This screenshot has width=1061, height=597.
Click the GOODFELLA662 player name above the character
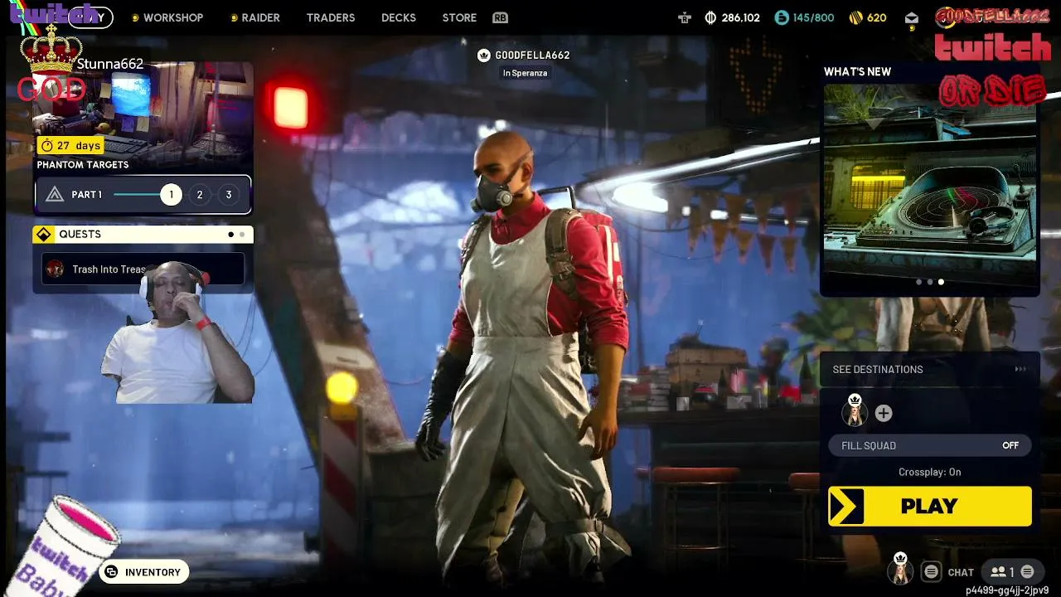[x=532, y=56]
